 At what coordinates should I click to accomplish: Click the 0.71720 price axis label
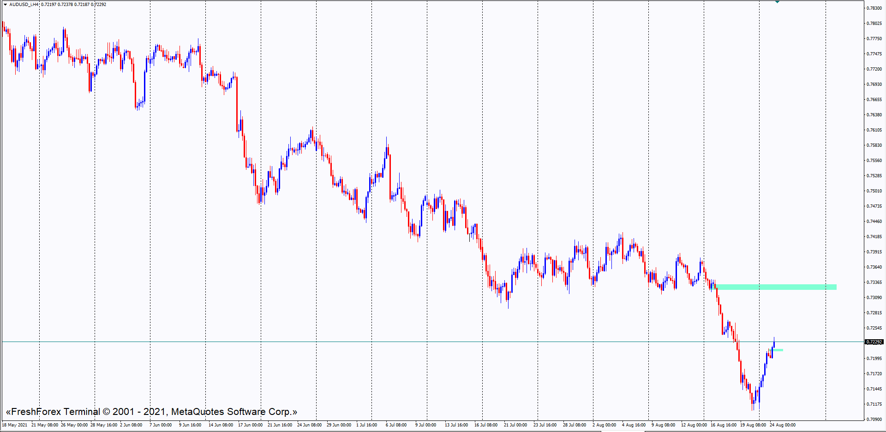874,374
